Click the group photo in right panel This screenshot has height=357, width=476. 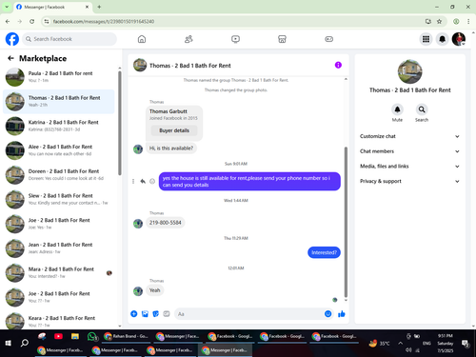[x=409, y=71]
